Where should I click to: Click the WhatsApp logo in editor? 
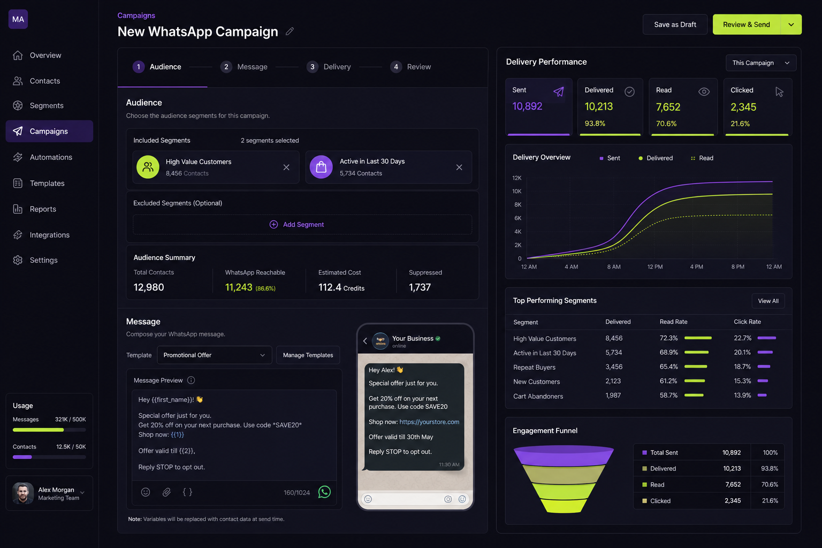(x=324, y=492)
